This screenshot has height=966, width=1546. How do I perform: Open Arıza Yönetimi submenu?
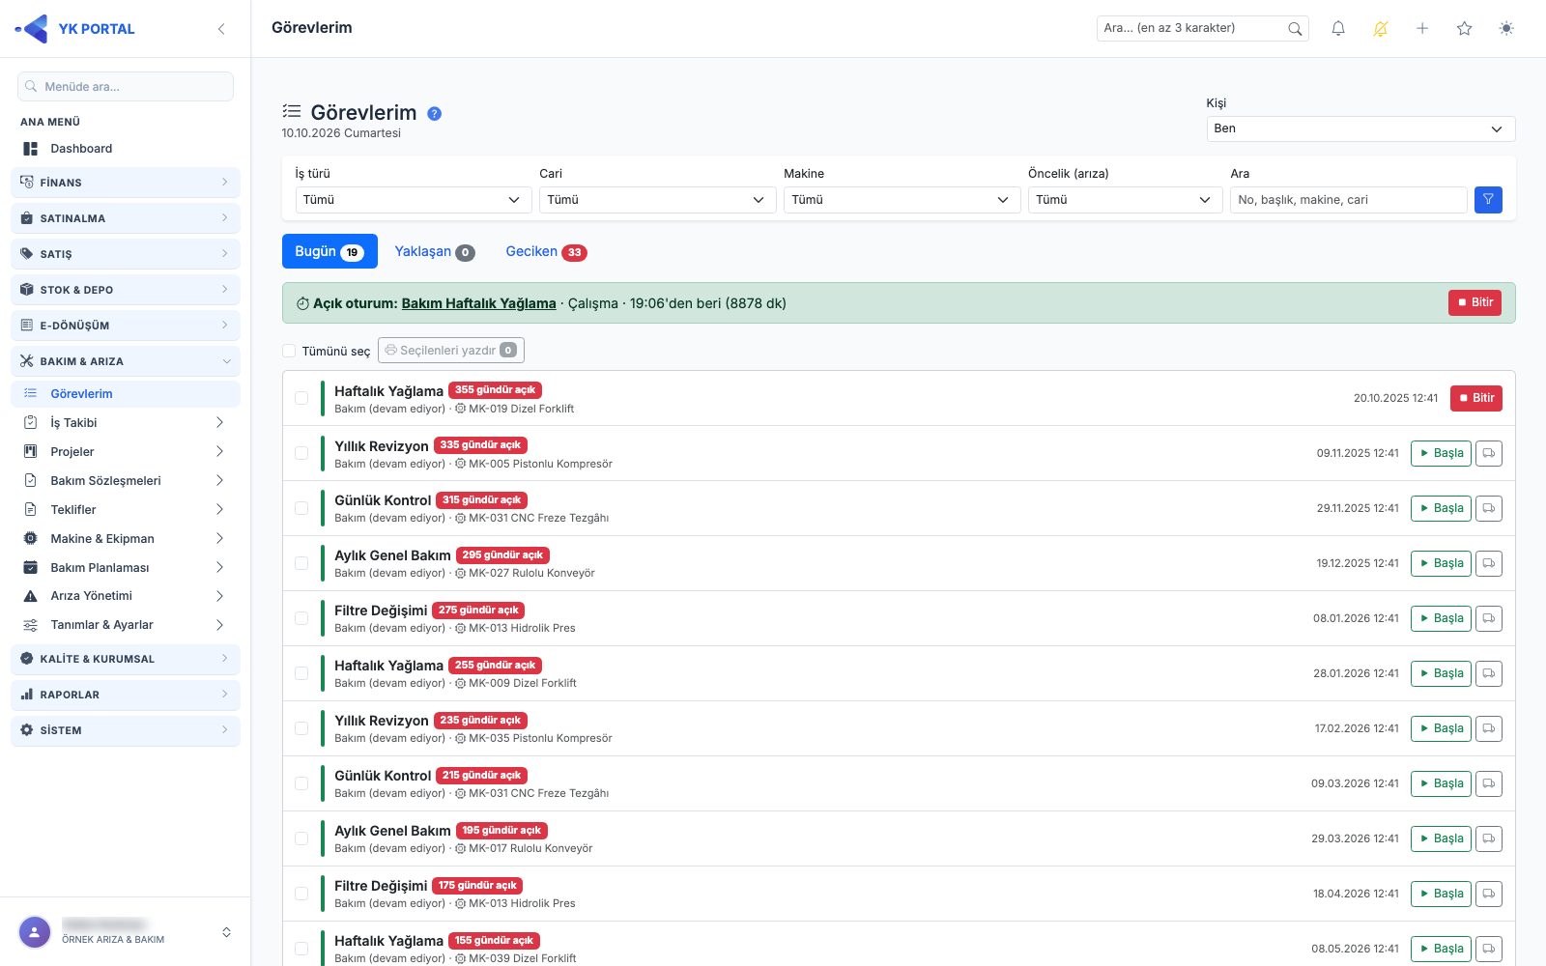(x=126, y=596)
